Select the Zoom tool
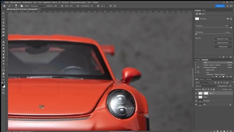 (3, 77)
